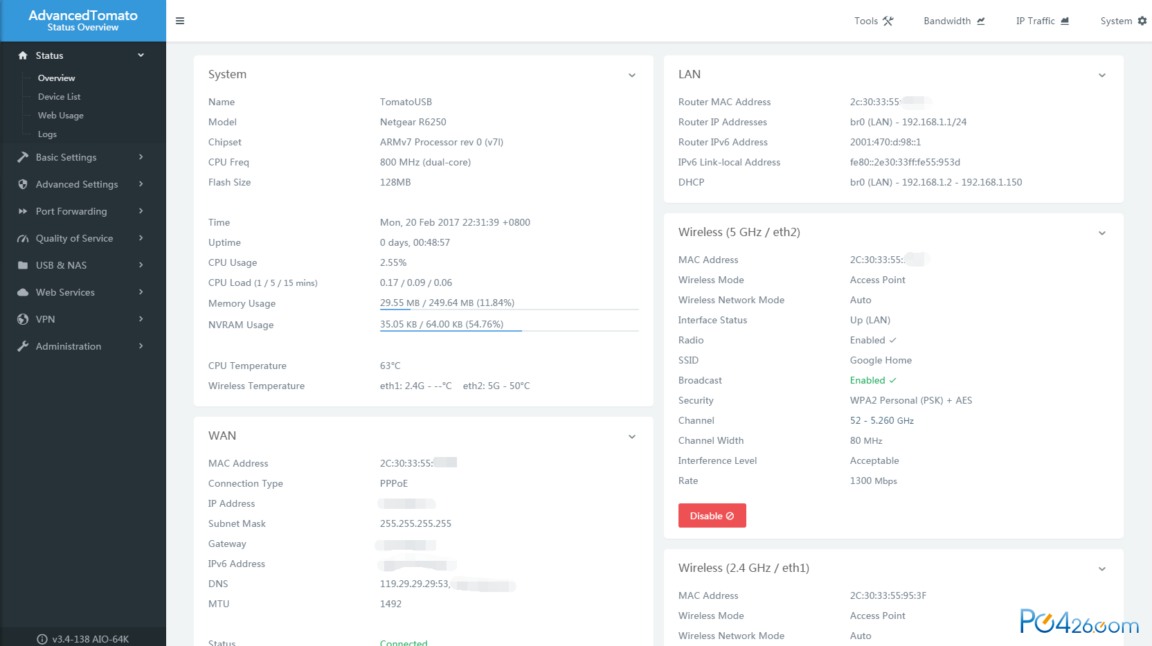Image resolution: width=1152 pixels, height=646 pixels.
Task: Click the IP Traffic area-chart icon
Action: coord(1065,21)
